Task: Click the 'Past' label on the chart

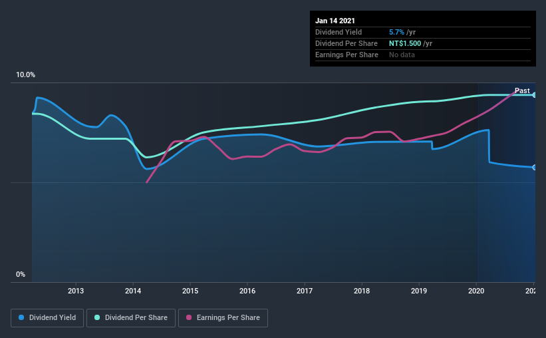Action: (522, 90)
